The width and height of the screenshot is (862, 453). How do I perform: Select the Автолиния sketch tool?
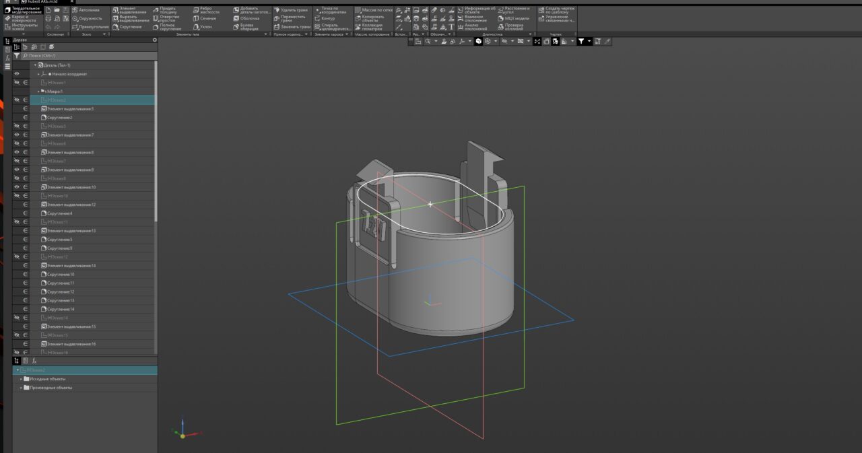coord(86,10)
